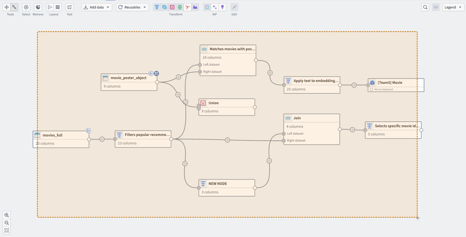This screenshot has height=237, width=466.
Task: Apply the grid layout icon
Action: [x=58, y=7]
